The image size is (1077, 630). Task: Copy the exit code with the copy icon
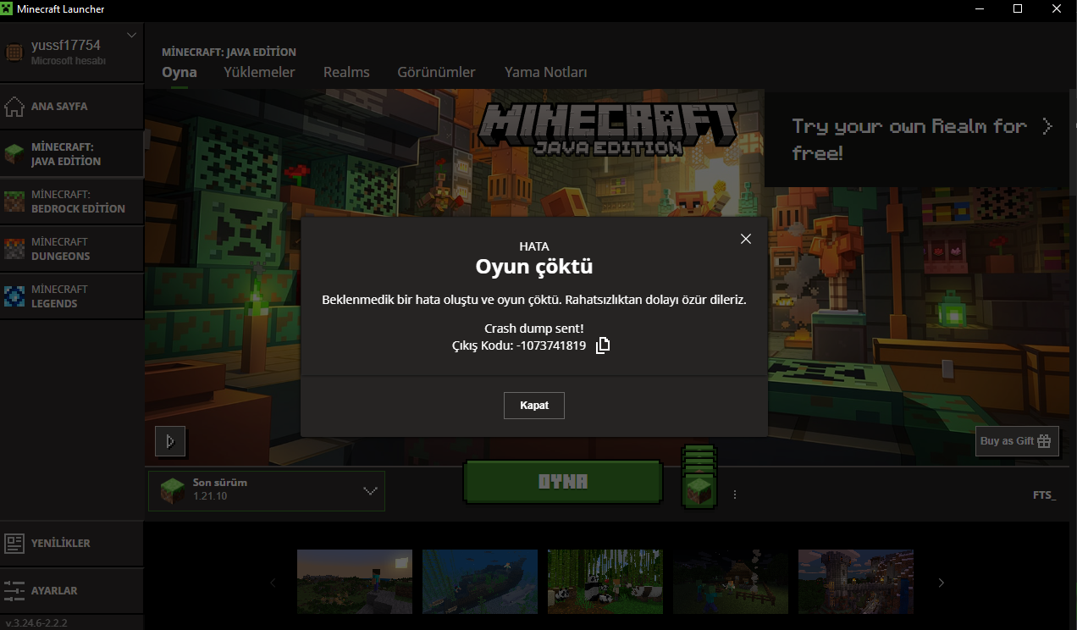click(603, 345)
